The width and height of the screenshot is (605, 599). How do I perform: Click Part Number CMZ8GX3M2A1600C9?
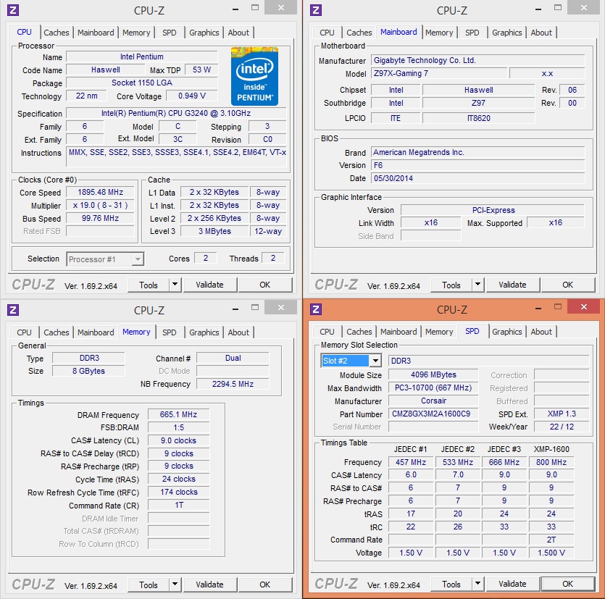(x=433, y=414)
